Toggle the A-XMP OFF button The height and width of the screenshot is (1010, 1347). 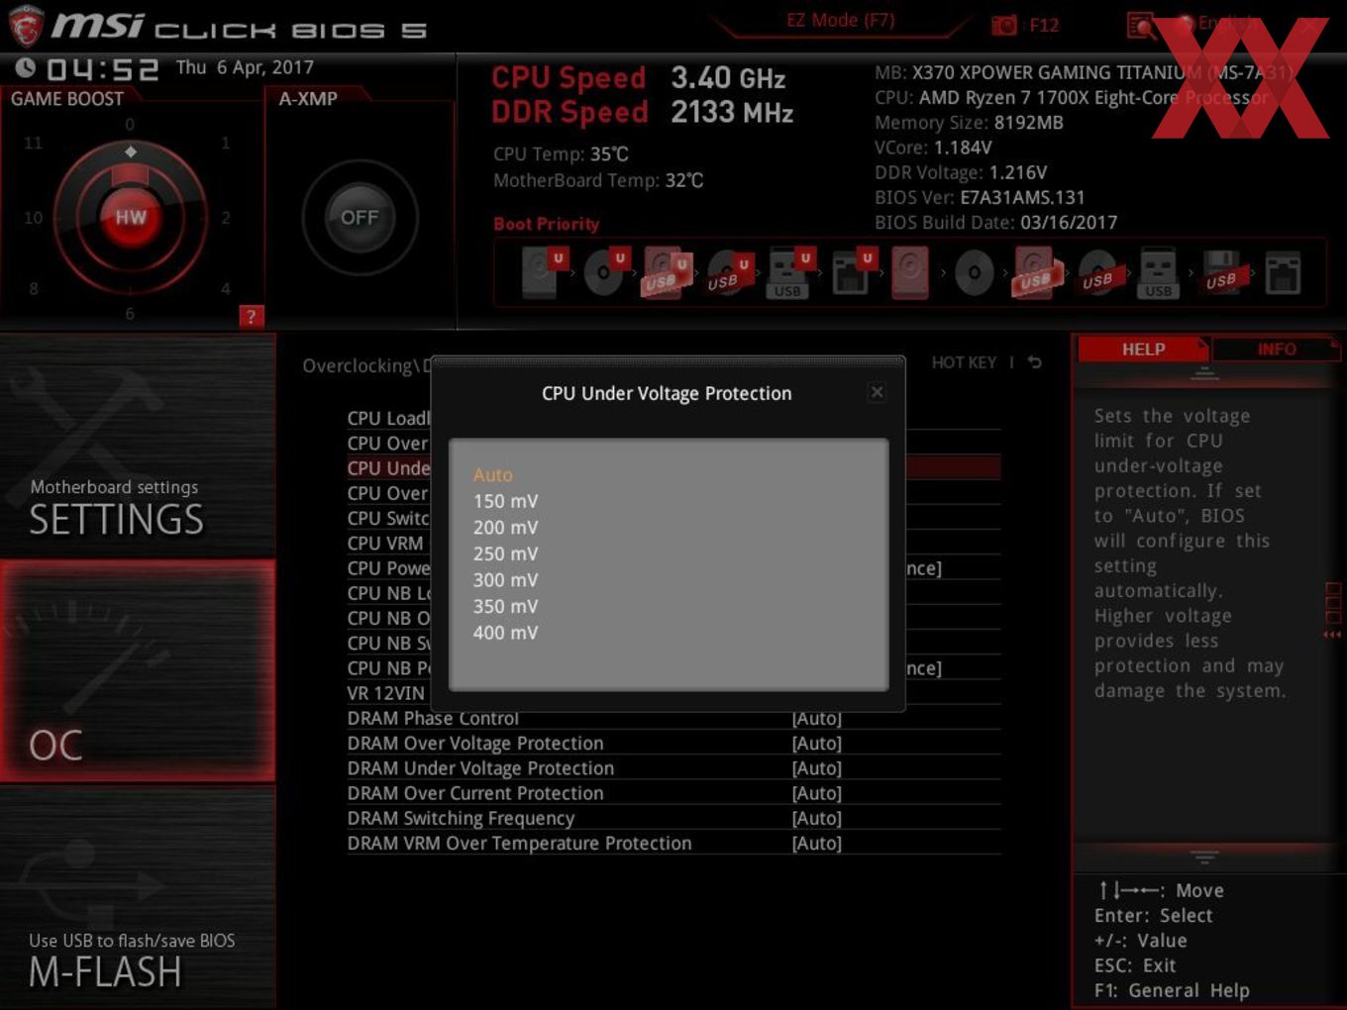(360, 218)
